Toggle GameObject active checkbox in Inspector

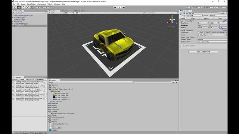click(184, 13)
